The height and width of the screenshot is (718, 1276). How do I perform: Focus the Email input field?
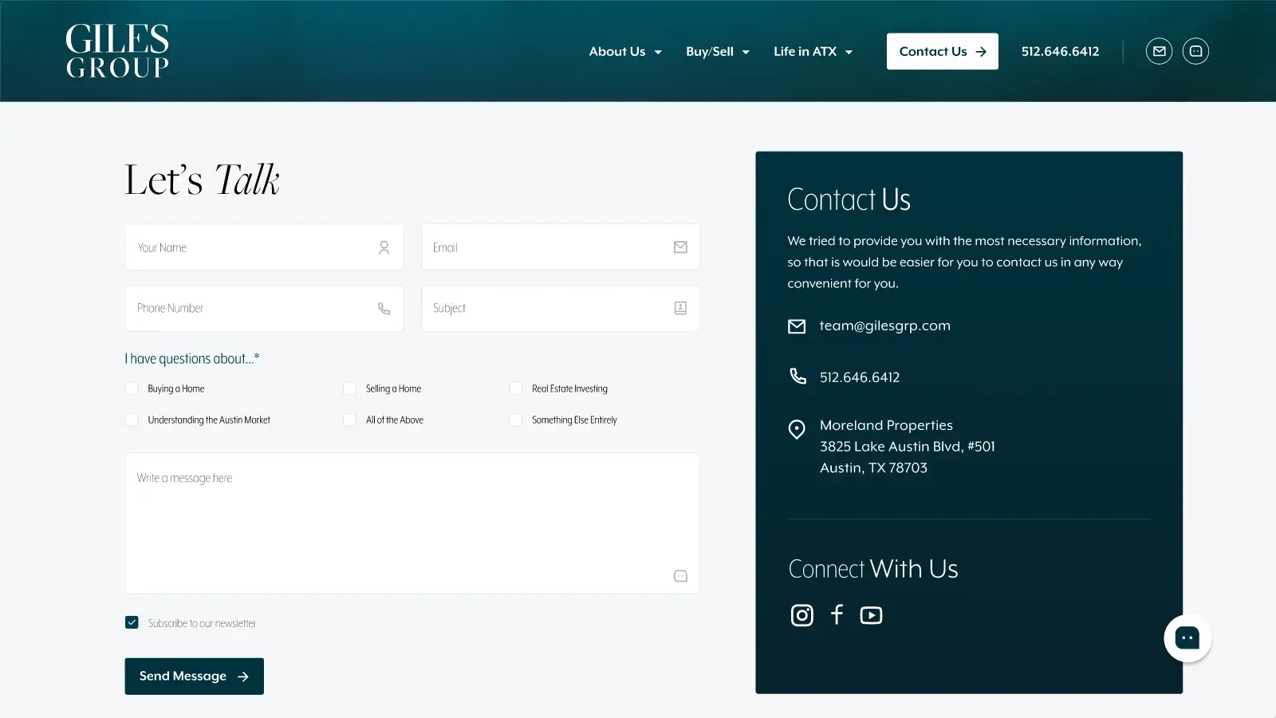tap(561, 247)
